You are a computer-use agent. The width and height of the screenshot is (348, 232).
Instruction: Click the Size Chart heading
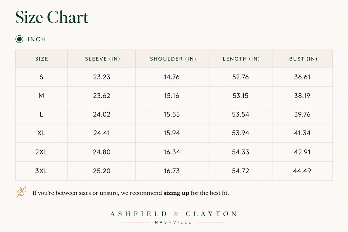[x=52, y=17]
